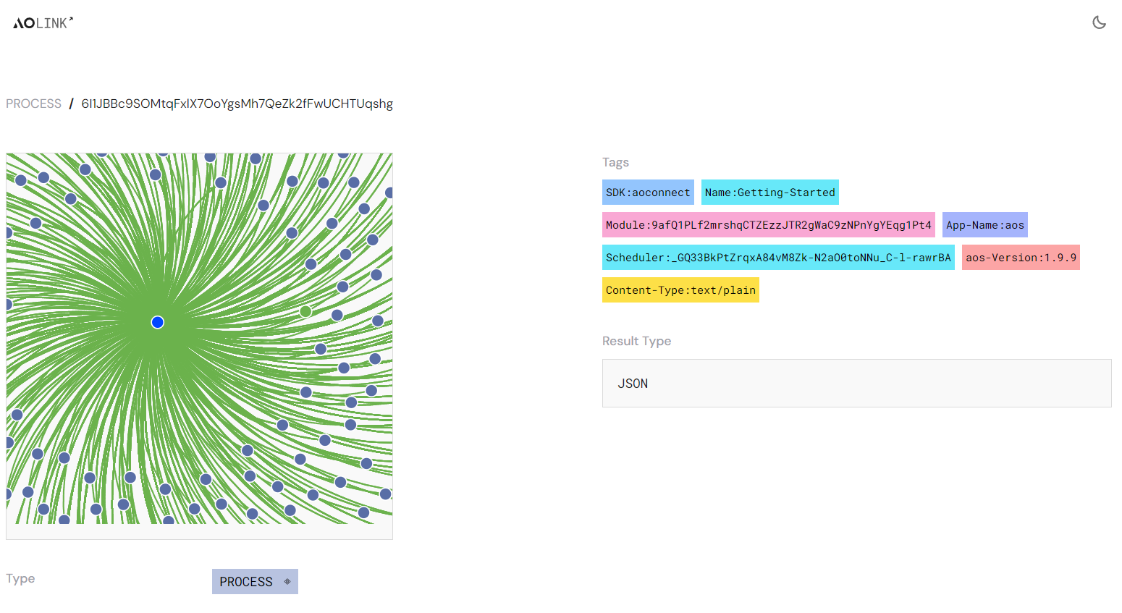Screen dimensions: 1122x613
Task: Toggle the Name:Getting-Started tag
Action: tap(769, 192)
